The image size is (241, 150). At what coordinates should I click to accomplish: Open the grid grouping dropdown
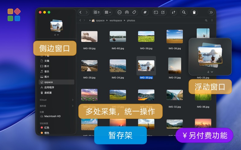108,12
